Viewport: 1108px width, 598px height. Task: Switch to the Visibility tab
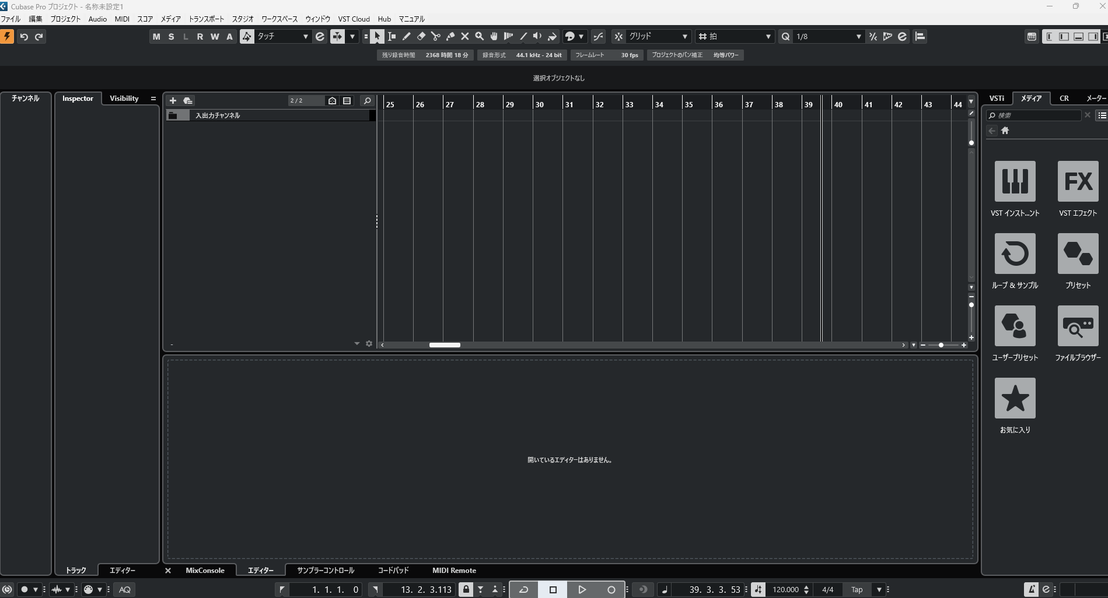click(124, 99)
